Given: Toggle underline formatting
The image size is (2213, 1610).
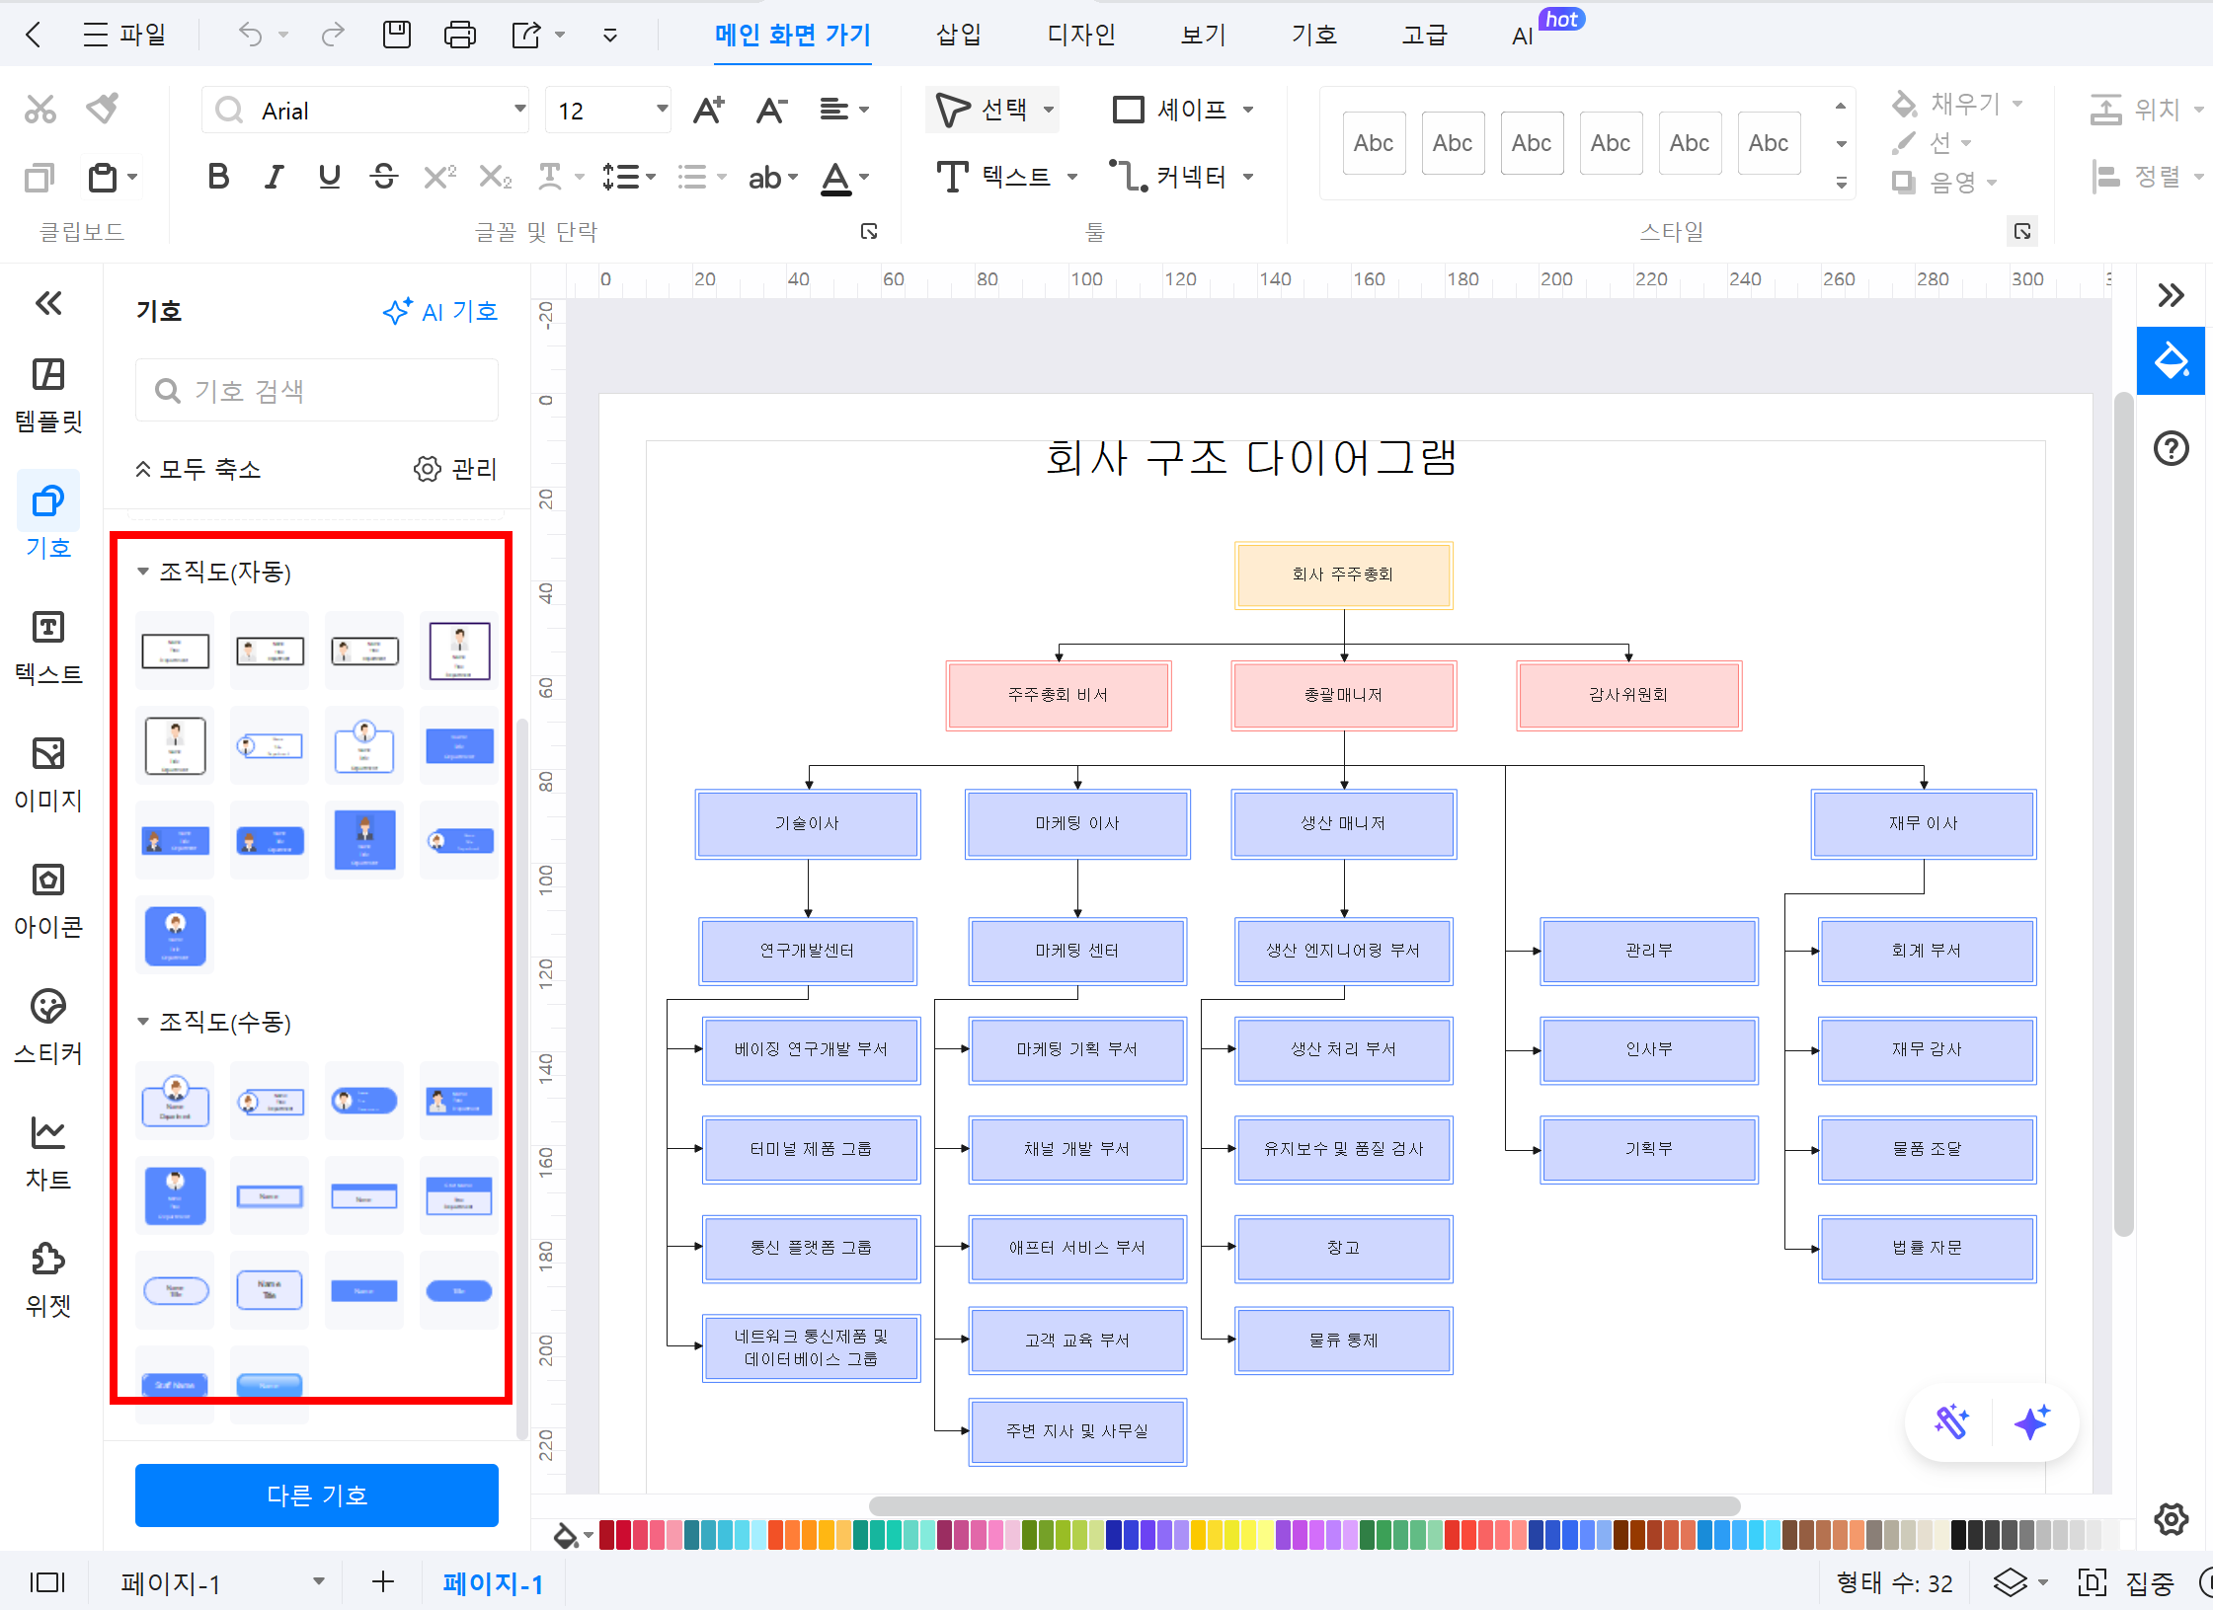Looking at the screenshot, I should (330, 178).
